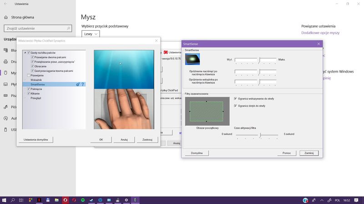The width and height of the screenshot is (364, 204).
Task: Toggle Gest przeciągania trzema palcami checkbox
Action: coord(32,71)
